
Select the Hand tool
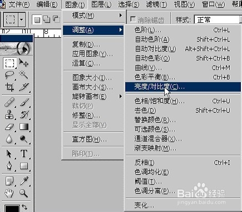(x=9, y=193)
